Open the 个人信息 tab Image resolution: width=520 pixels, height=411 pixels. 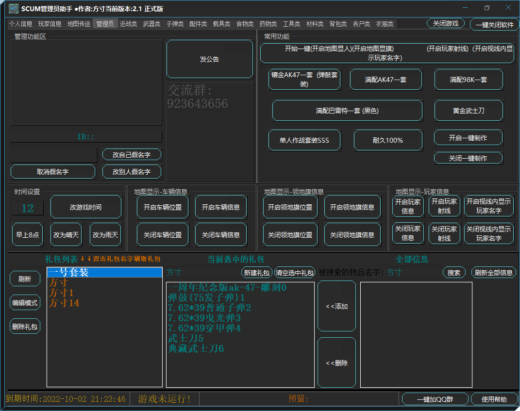[20, 24]
